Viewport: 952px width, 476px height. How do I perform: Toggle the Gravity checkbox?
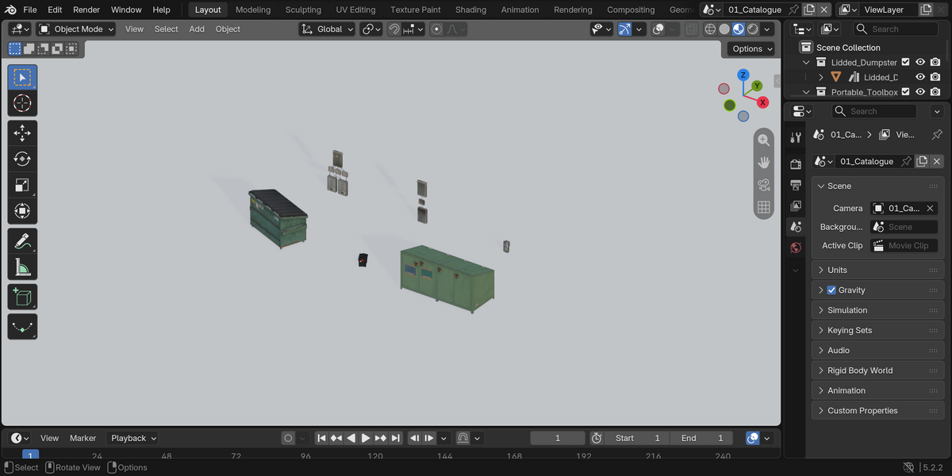pyautogui.click(x=831, y=290)
